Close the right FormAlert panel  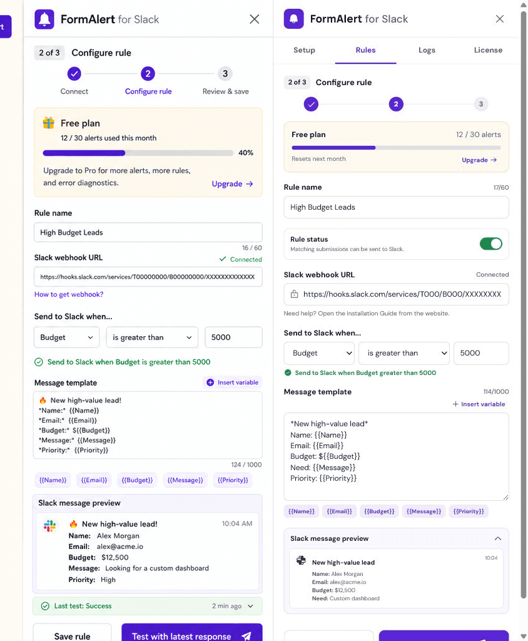(499, 19)
